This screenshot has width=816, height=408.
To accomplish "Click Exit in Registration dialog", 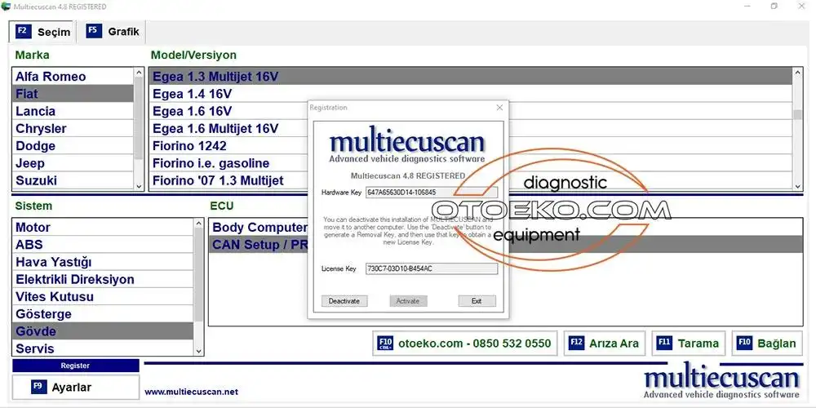I will point(477,301).
